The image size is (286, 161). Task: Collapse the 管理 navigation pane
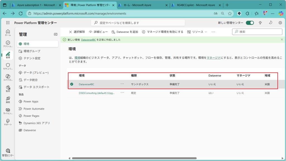[x=56, y=34]
